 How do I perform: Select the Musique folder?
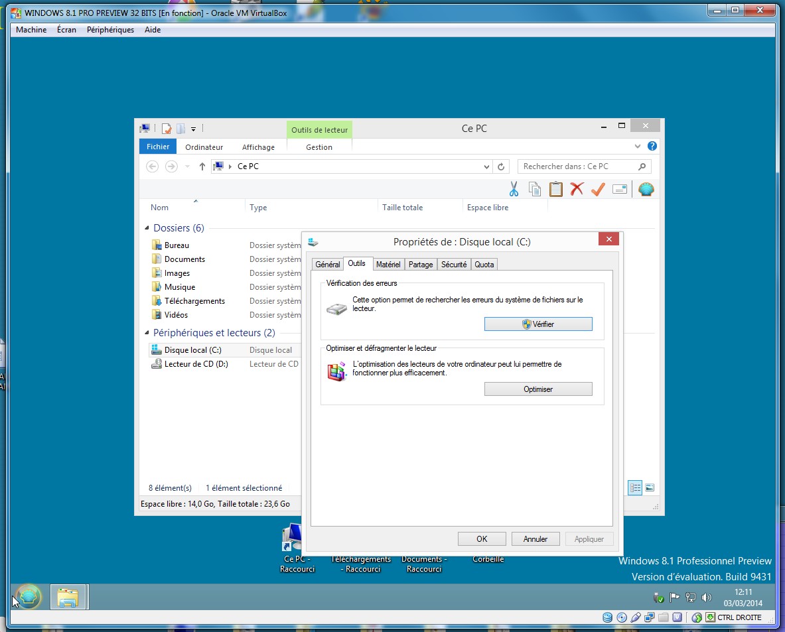pos(180,287)
